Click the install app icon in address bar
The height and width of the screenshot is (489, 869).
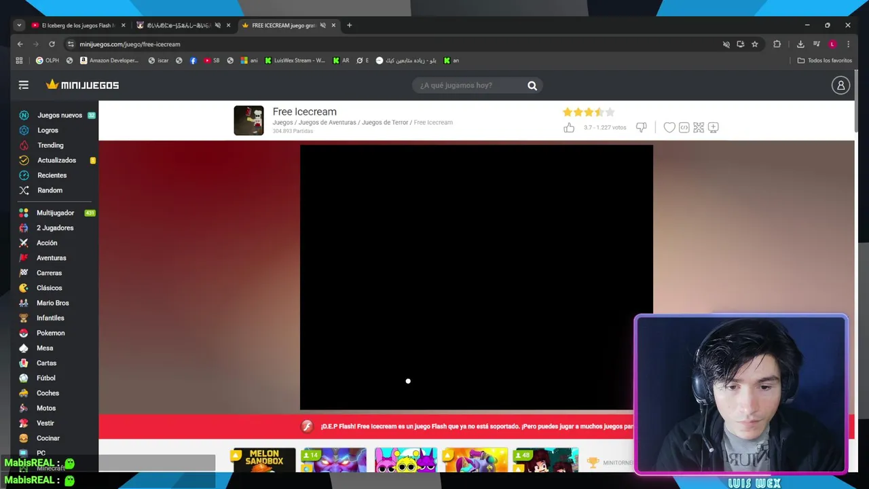click(x=740, y=44)
